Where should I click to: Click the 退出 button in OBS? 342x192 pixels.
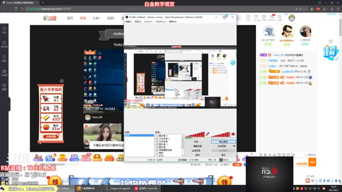click(x=223, y=155)
